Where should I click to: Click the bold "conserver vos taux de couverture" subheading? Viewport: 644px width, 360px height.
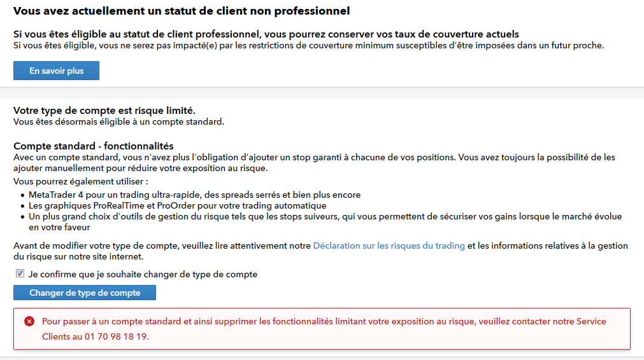(266, 34)
